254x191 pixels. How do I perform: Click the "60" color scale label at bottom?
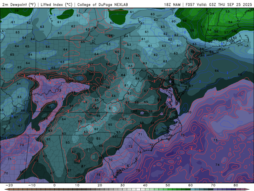pyautogui.click(x=190, y=185)
